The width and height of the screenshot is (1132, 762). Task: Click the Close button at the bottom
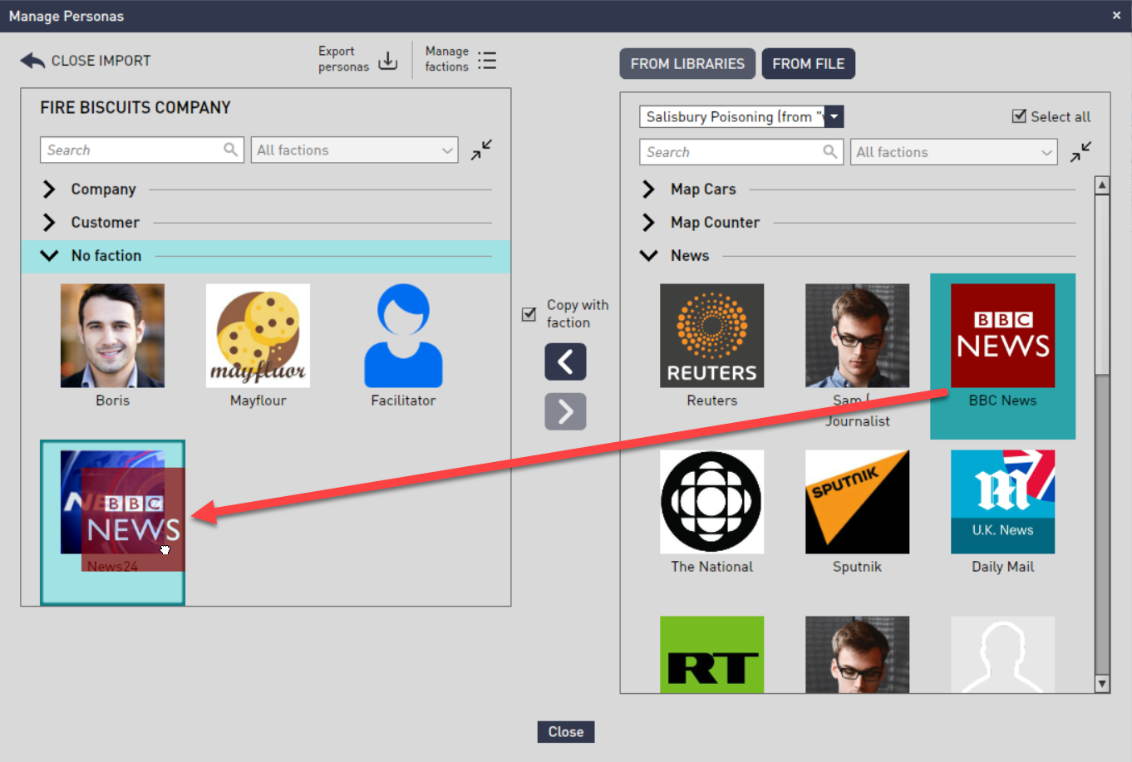(565, 731)
